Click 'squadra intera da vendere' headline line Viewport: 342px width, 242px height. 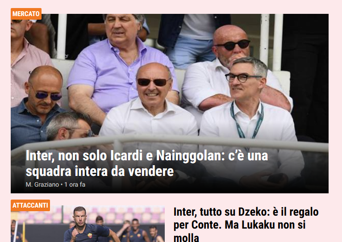coord(100,171)
